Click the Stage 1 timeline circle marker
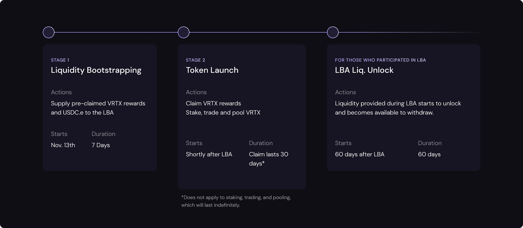This screenshot has height=228, width=523. (49, 32)
